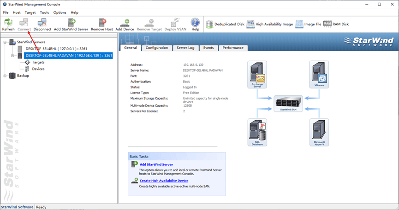Screen dimensions: 399x210
Task: Collapse the StarWind Servers tree node
Action: [x=5, y=42]
